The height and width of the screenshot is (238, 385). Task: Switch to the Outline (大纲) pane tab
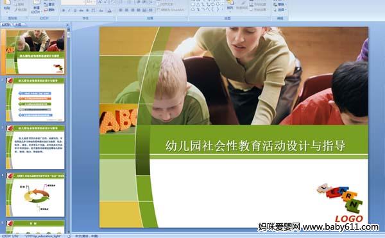click(18, 24)
